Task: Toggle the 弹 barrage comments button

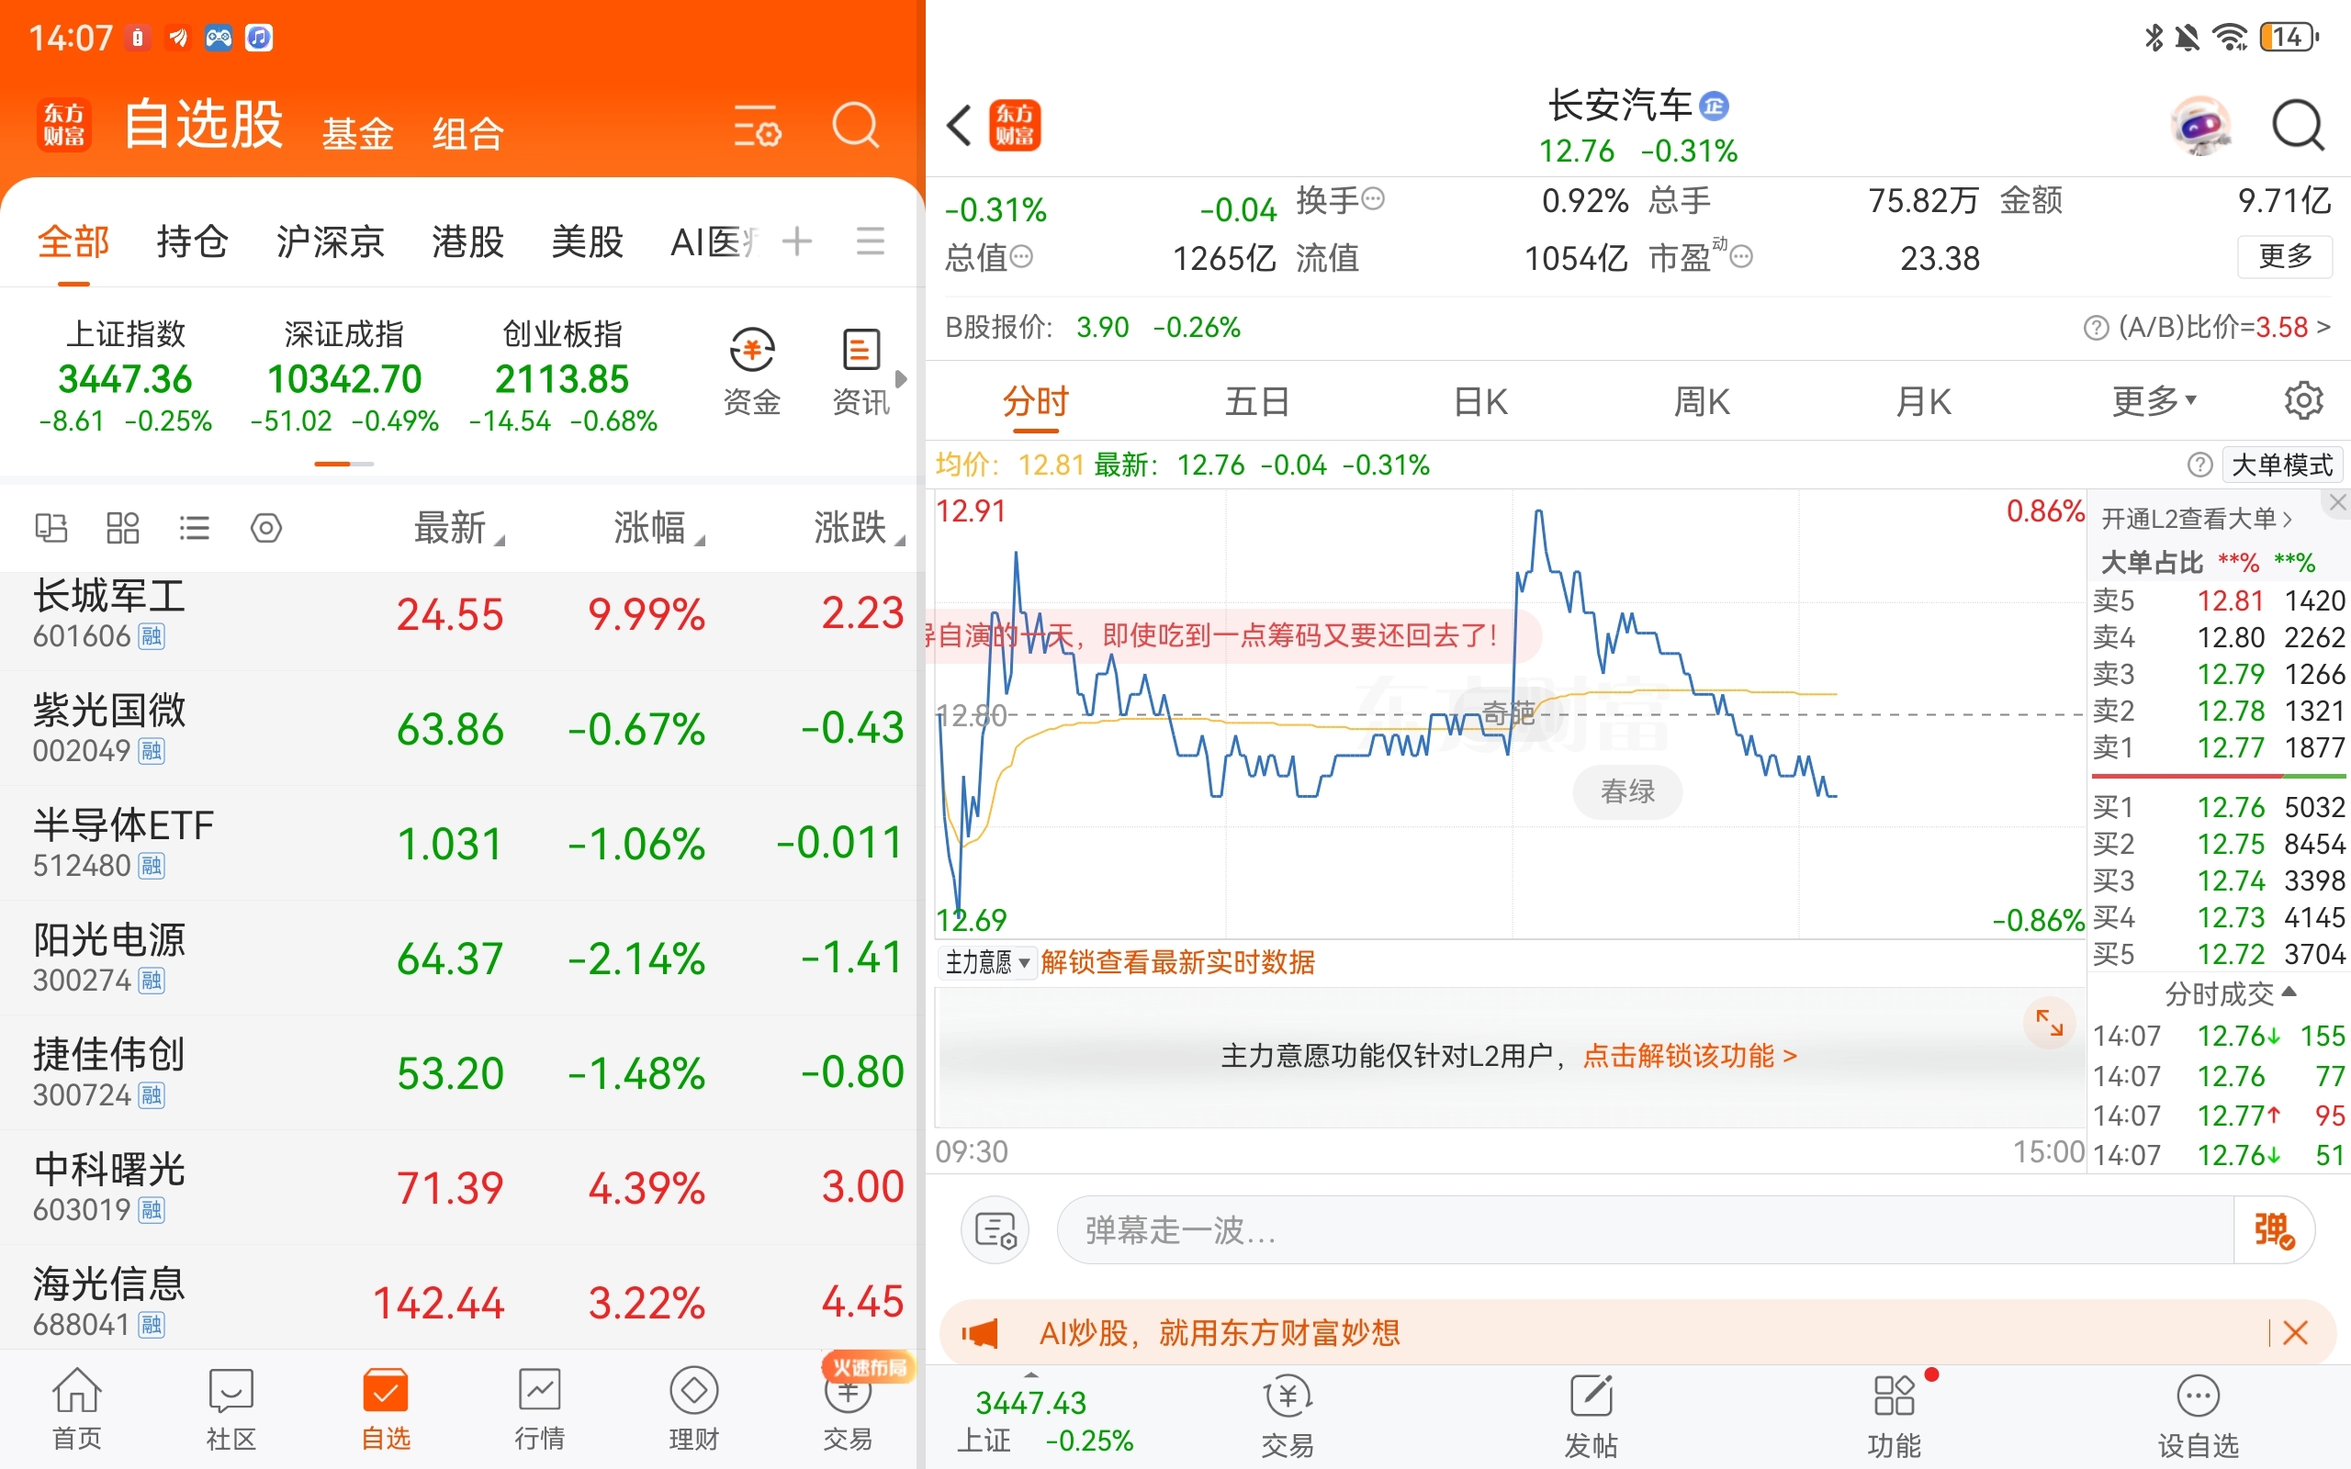Action: (2273, 1230)
